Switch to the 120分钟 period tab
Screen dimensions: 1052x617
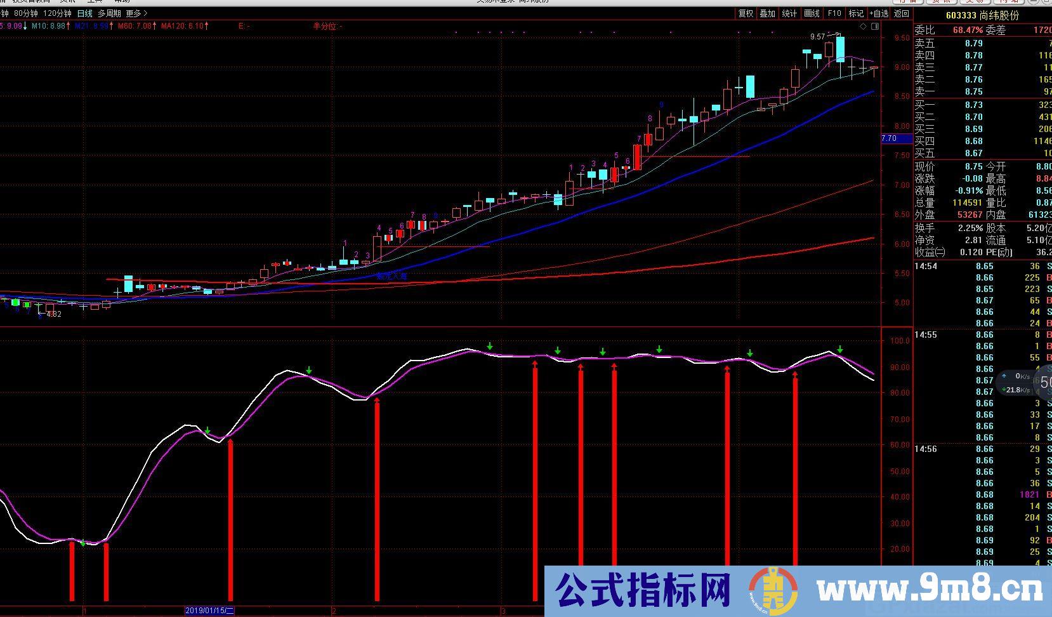tap(57, 13)
